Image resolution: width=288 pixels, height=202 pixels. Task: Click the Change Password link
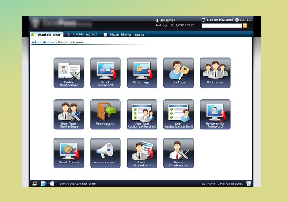(x=220, y=20)
